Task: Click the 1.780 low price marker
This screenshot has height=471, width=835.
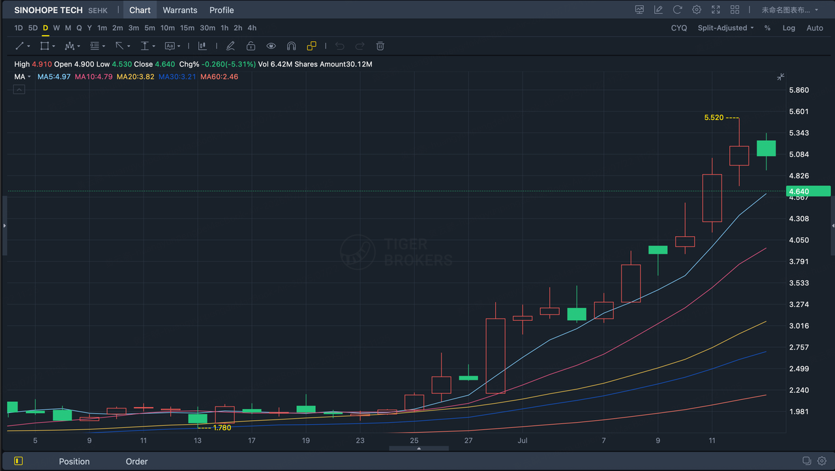Action: (222, 428)
